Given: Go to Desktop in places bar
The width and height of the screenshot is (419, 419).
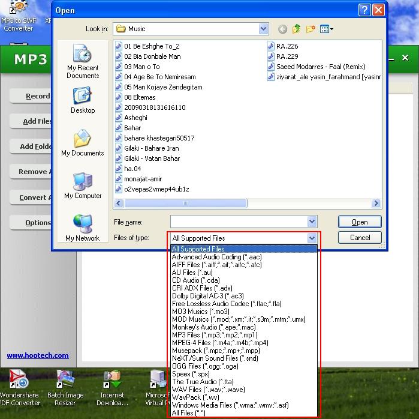Looking at the screenshot, I should click(x=83, y=101).
